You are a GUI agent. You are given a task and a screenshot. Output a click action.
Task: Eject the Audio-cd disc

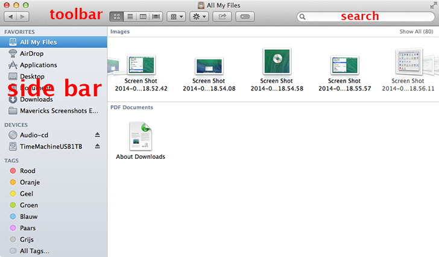pyautogui.click(x=97, y=135)
